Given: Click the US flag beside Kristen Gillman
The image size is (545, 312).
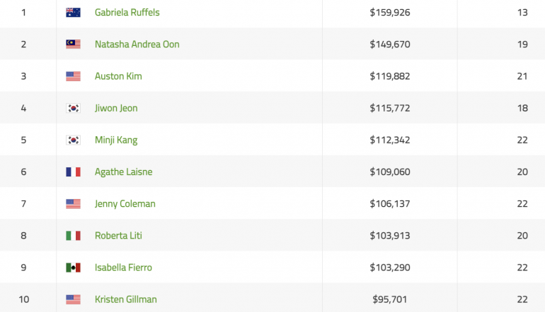Looking at the screenshot, I should point(73,299).
